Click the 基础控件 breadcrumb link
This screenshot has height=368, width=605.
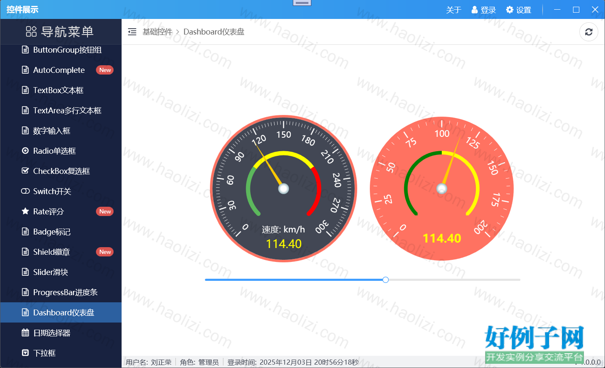click(x=157, y=32)
